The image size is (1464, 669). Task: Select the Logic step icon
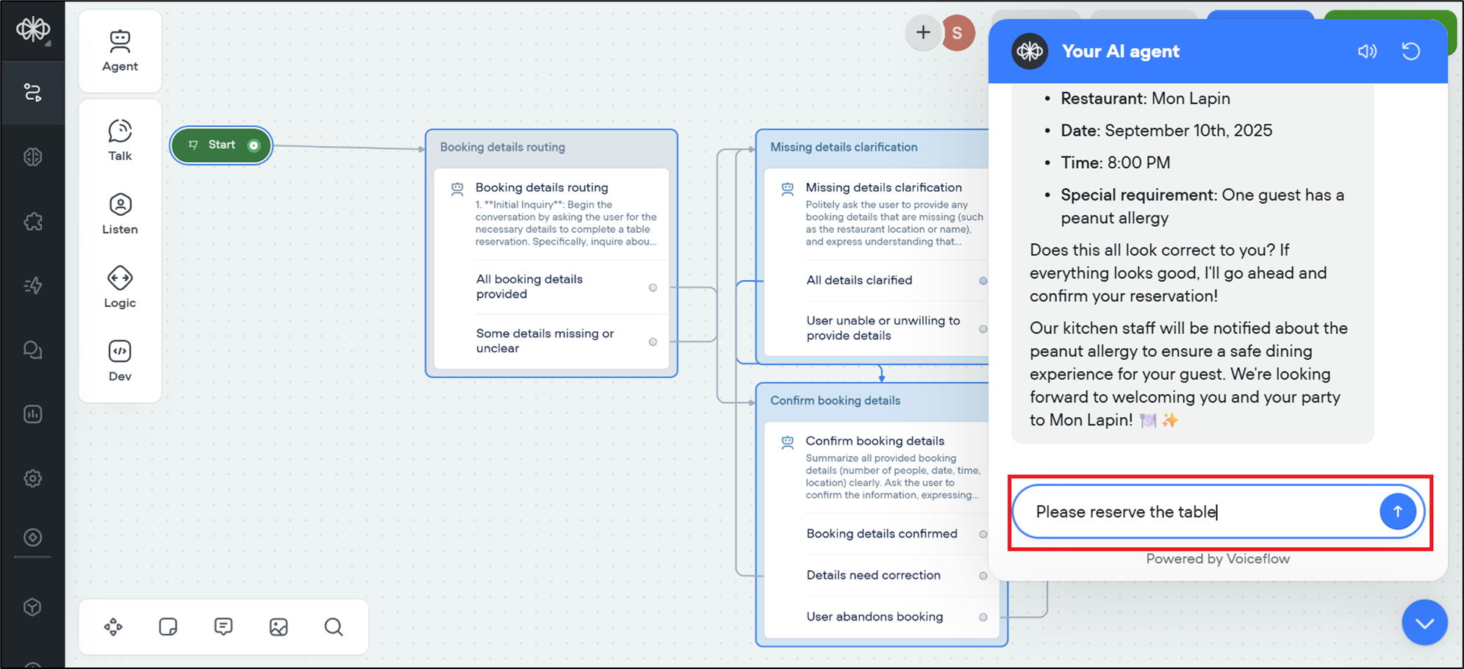120,286
